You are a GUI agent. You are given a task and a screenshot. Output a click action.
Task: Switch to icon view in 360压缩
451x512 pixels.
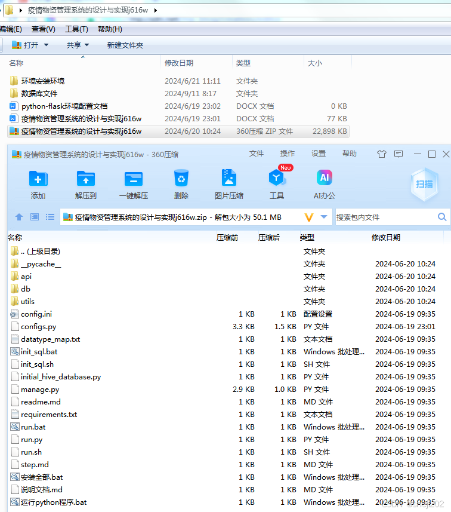[x=35, y=217]
